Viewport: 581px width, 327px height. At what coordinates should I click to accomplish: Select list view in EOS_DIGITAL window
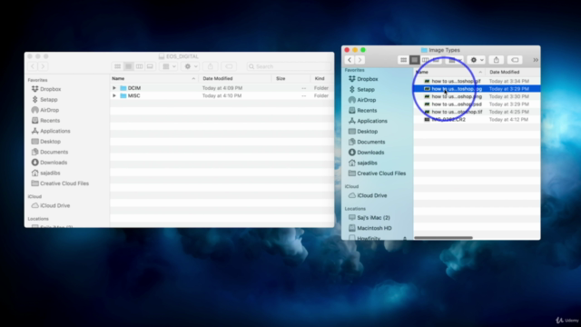[128, 66]
